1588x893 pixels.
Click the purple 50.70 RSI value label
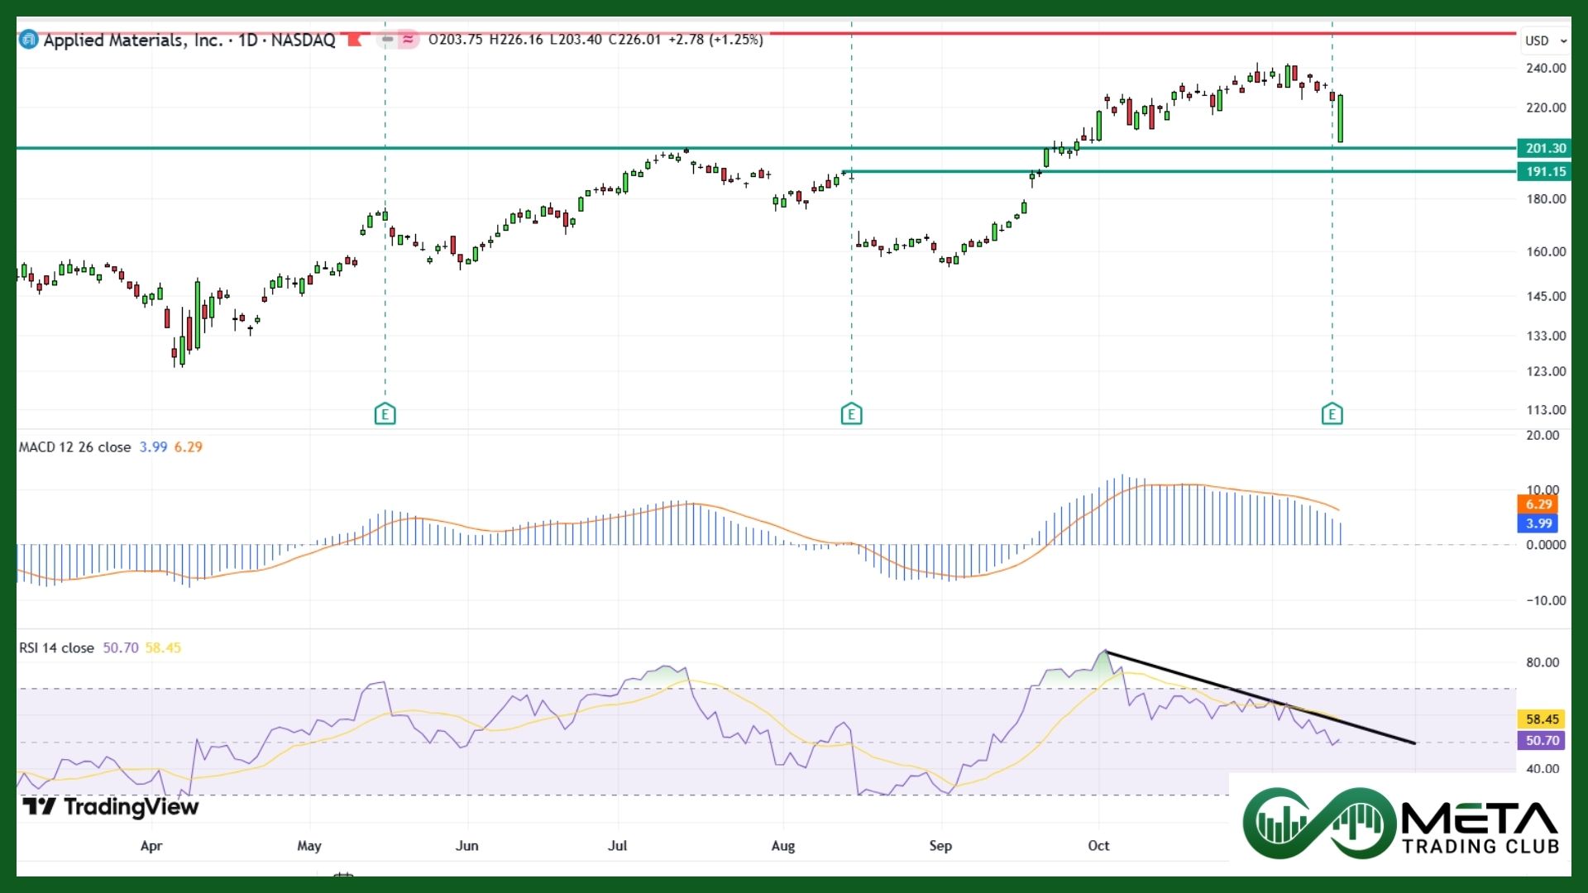(x=1542, y=741)
